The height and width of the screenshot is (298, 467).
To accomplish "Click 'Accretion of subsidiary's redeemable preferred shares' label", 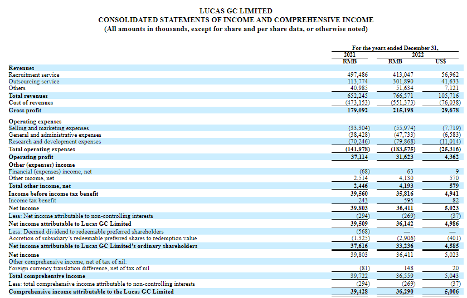I will pyautogui.click(x=103, y=239).
